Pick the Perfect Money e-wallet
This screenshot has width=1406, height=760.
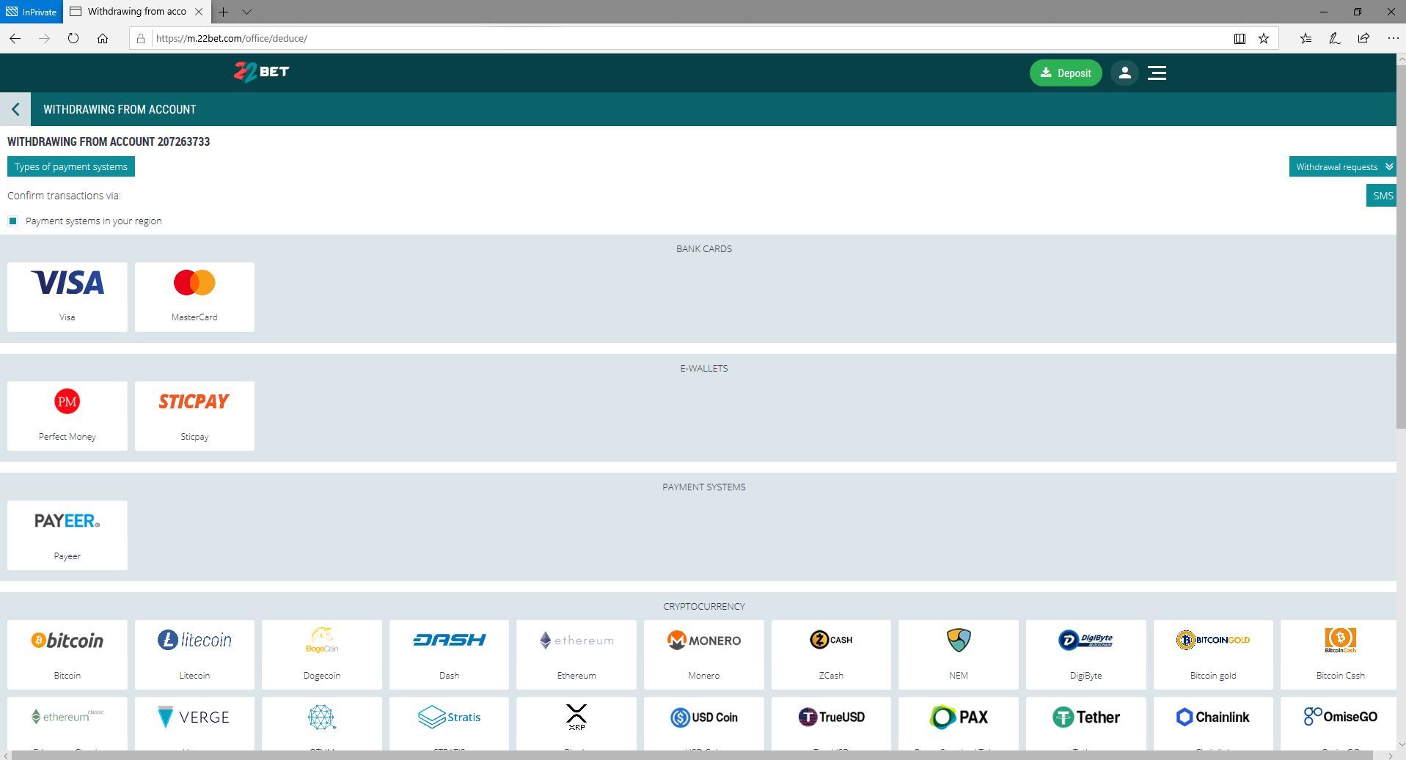(67, 416)
